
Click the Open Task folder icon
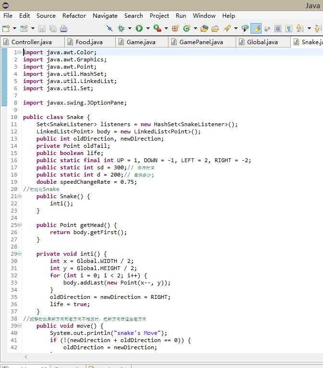coord(215,28)
